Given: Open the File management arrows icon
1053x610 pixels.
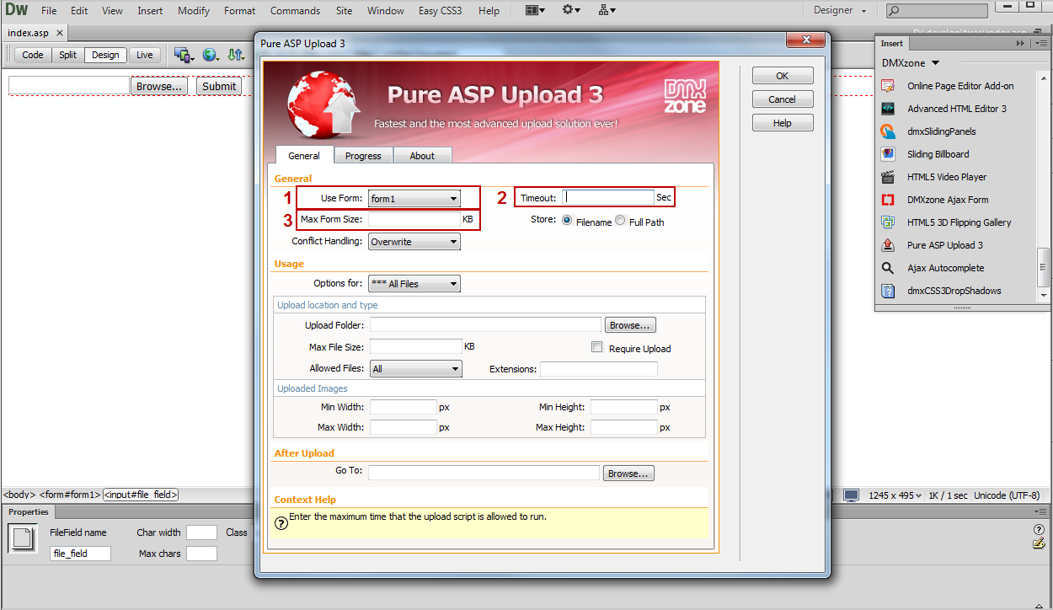Looking at the screenshot, I should 235,55.
